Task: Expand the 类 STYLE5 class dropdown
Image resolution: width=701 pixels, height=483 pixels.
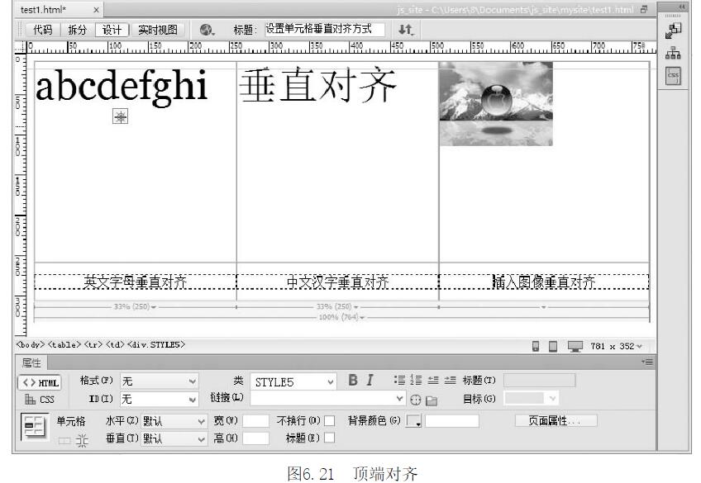Action: [x=293, y=381]
